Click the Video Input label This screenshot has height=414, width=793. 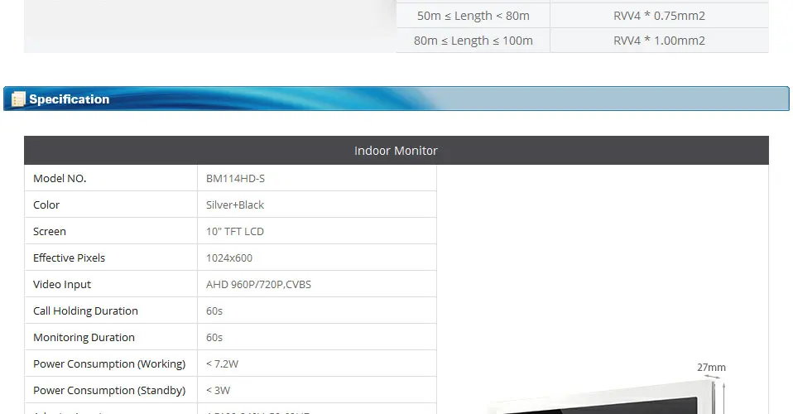click(x=62, y=285)
